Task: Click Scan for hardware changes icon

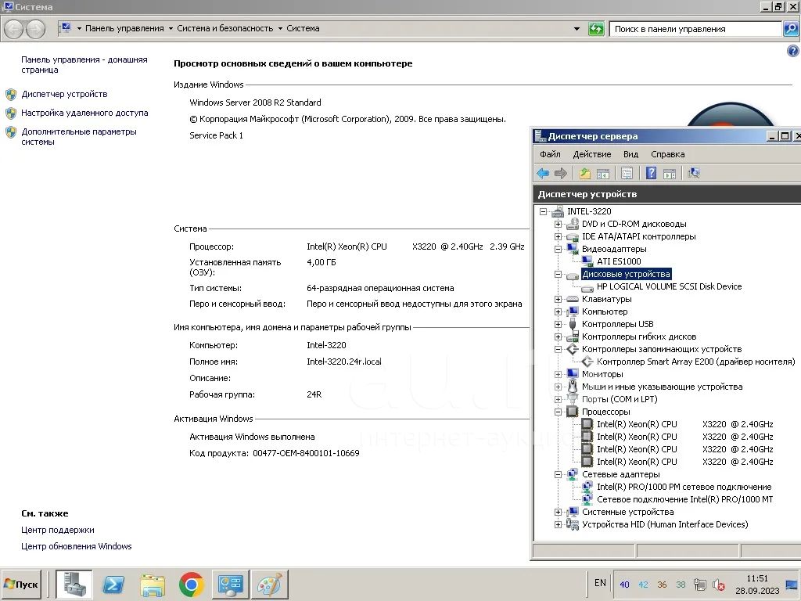Action: tap(693, 173)
